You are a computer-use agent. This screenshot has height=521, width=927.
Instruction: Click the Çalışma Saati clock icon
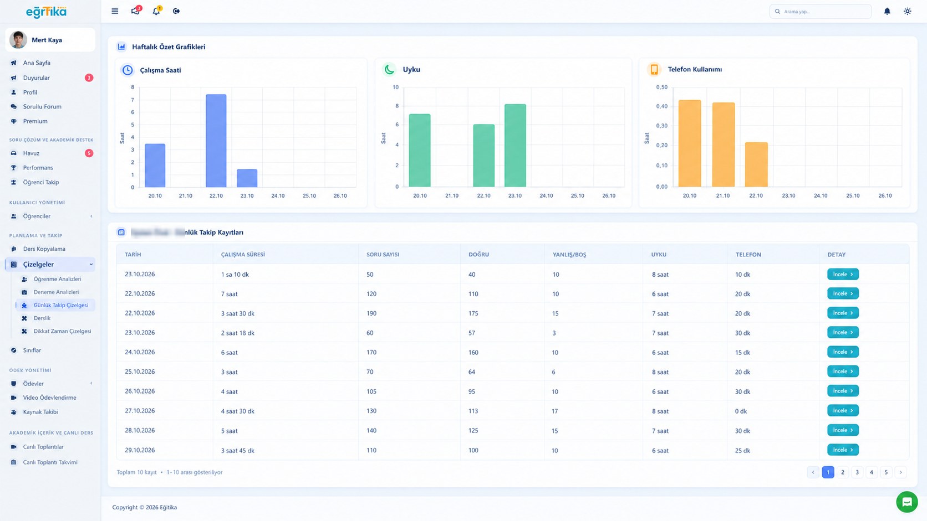(x=128, y=70)
